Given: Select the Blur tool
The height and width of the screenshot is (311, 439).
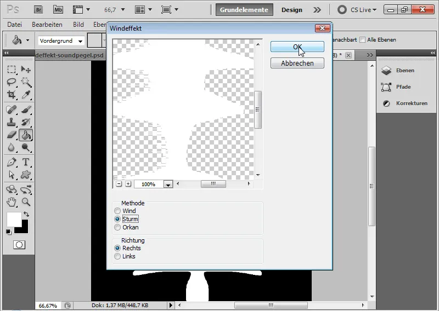Looking at the screenshot, I should (x=12, y=147).
